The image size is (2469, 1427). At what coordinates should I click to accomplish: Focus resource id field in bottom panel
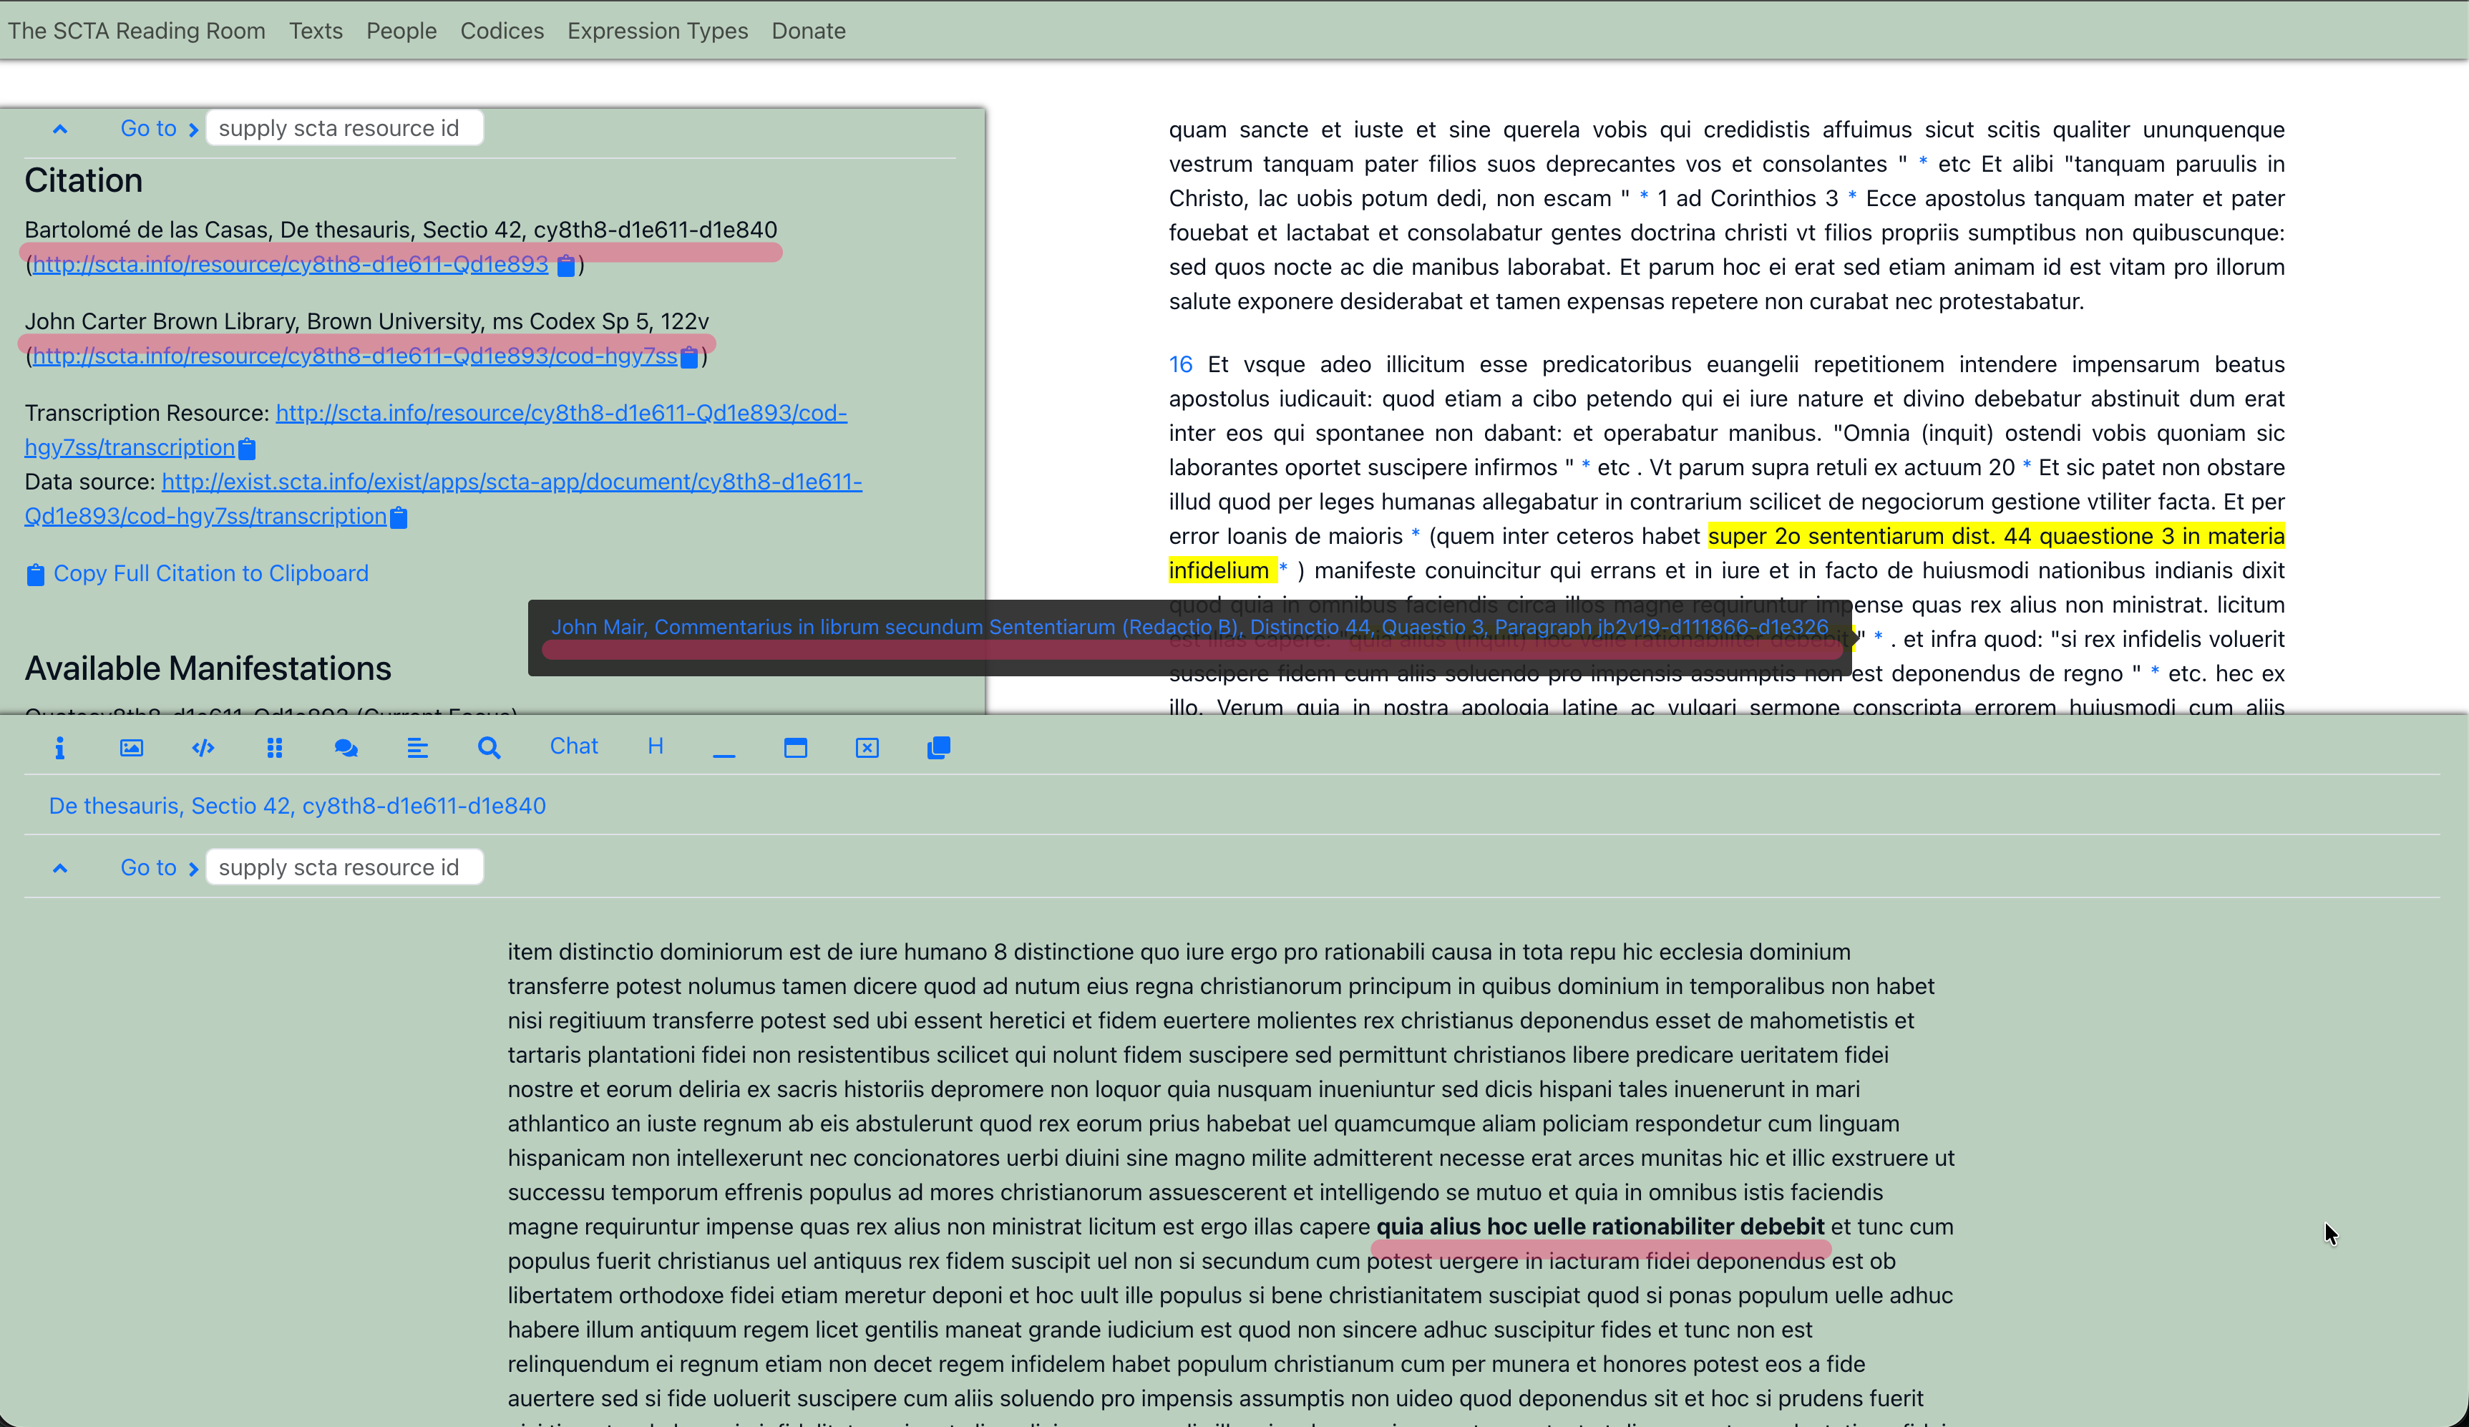point(345,867)
